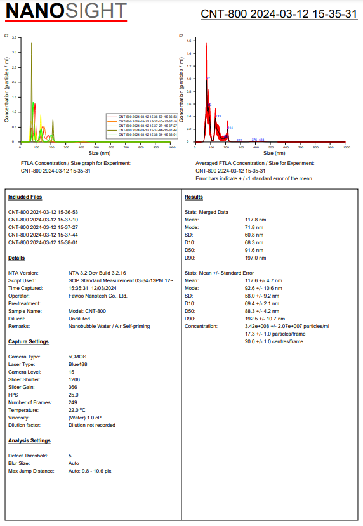Select '20.0 +/- 1.0 centres/frame' value
363x526 pixels.
click(274, 341)
